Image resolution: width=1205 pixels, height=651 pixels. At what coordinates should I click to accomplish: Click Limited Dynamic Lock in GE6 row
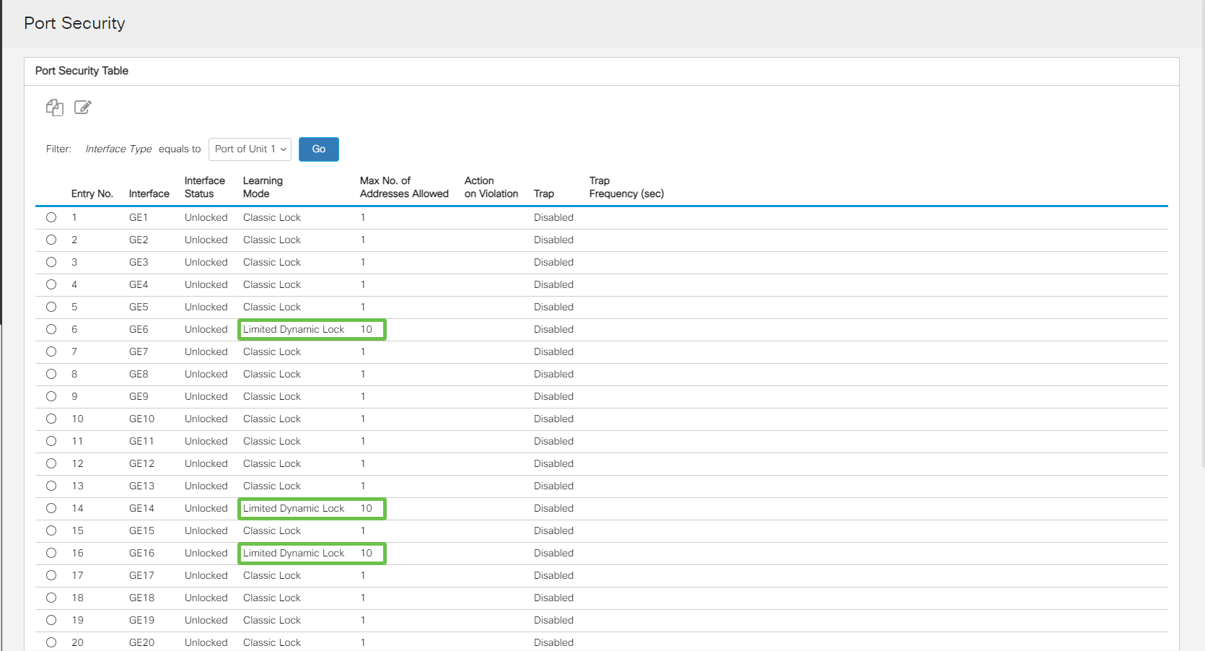pos(294,329)
